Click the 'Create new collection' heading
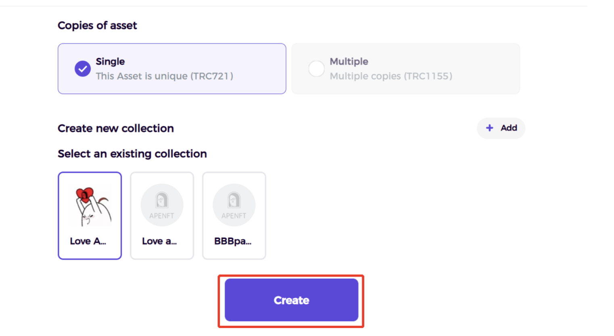The height and width of the screenshot is (336, 614). 116,128
